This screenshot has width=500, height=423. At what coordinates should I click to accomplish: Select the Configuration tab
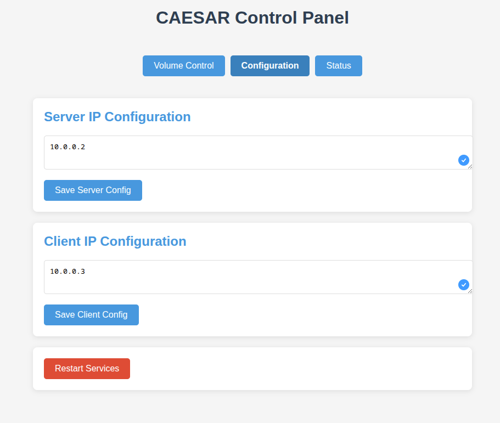click(270, 66)
